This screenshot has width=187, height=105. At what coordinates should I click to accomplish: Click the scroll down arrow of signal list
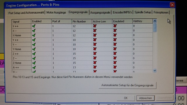[155, 71]
